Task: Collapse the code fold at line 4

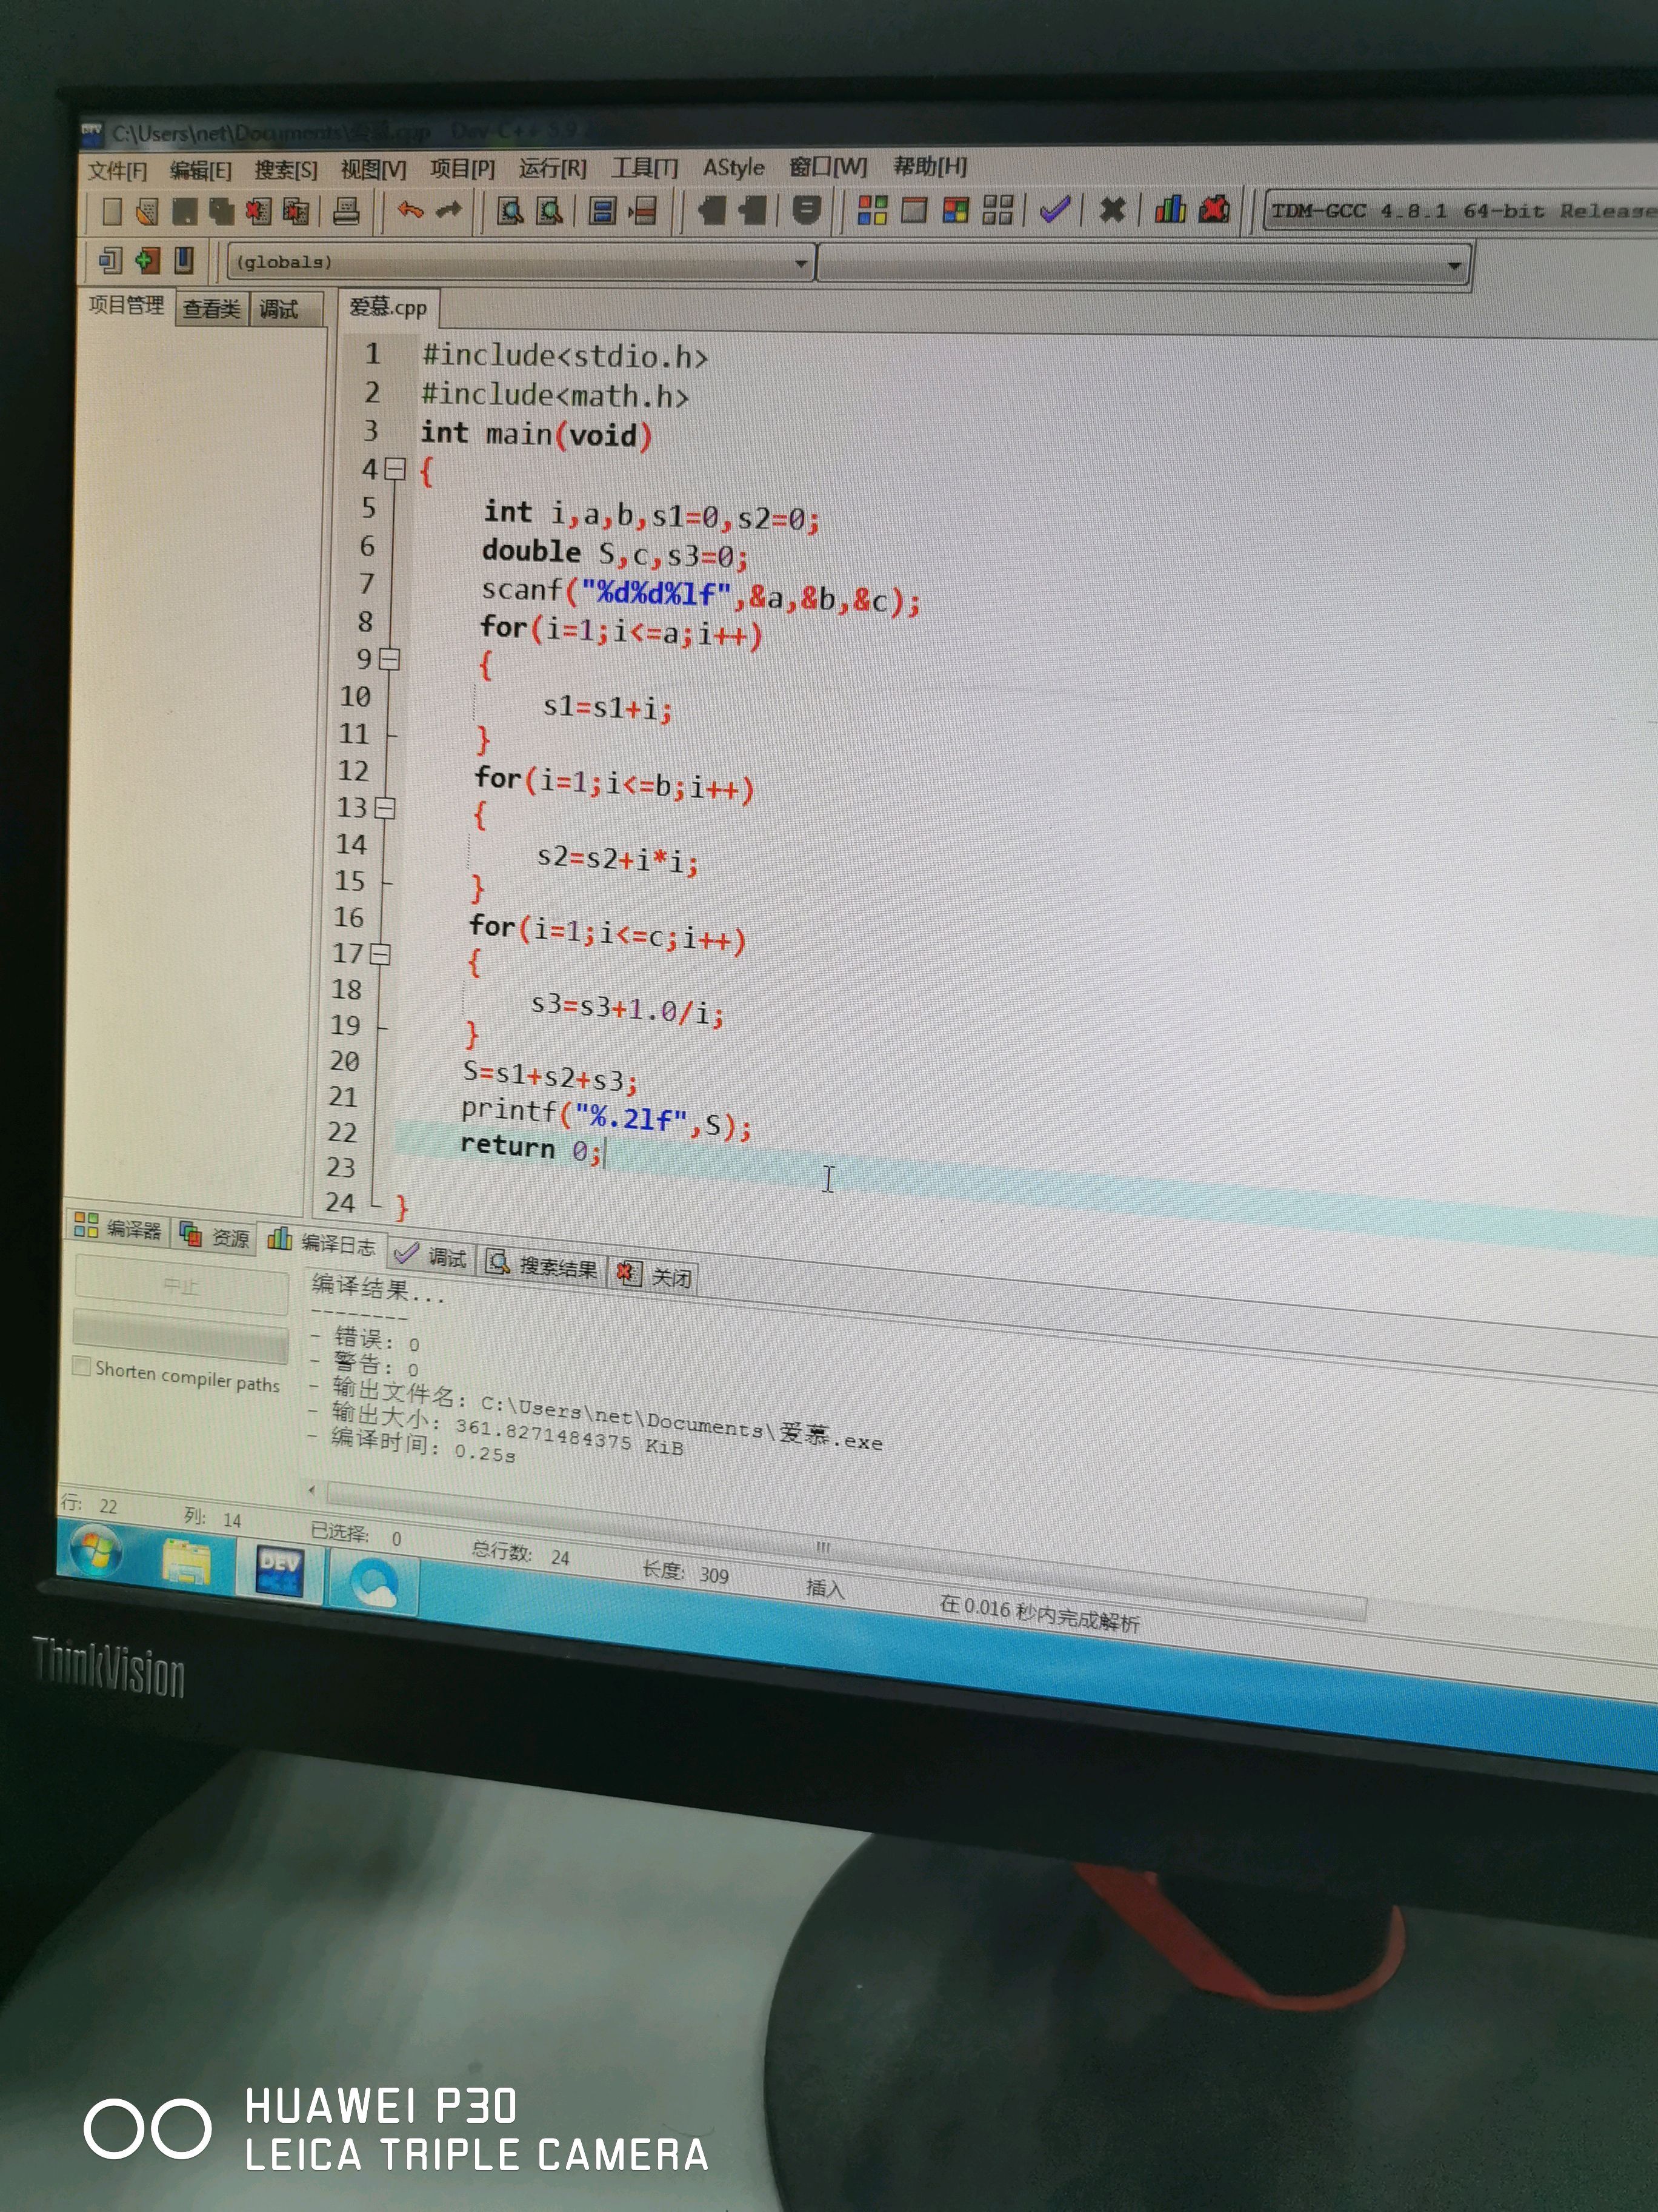Action: coord(396,468)
